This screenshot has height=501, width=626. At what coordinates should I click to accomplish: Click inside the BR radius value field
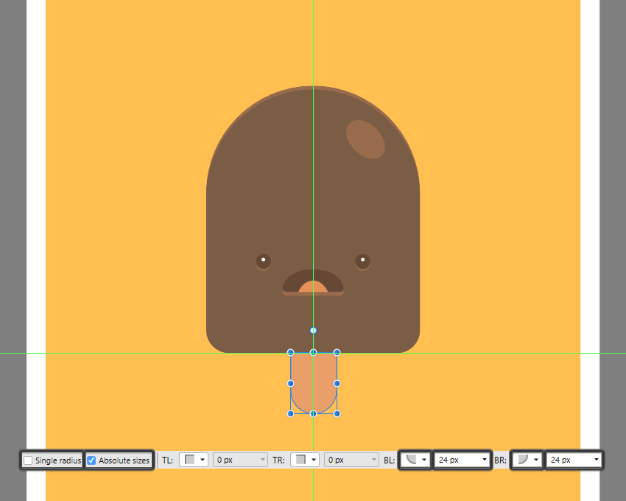567,460
